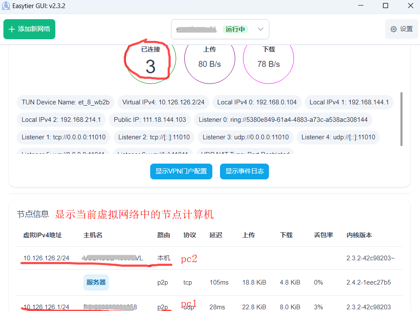420x311 pixels.
Task: Click the info chips vertical scrollbar
Action: coord(401,119)
